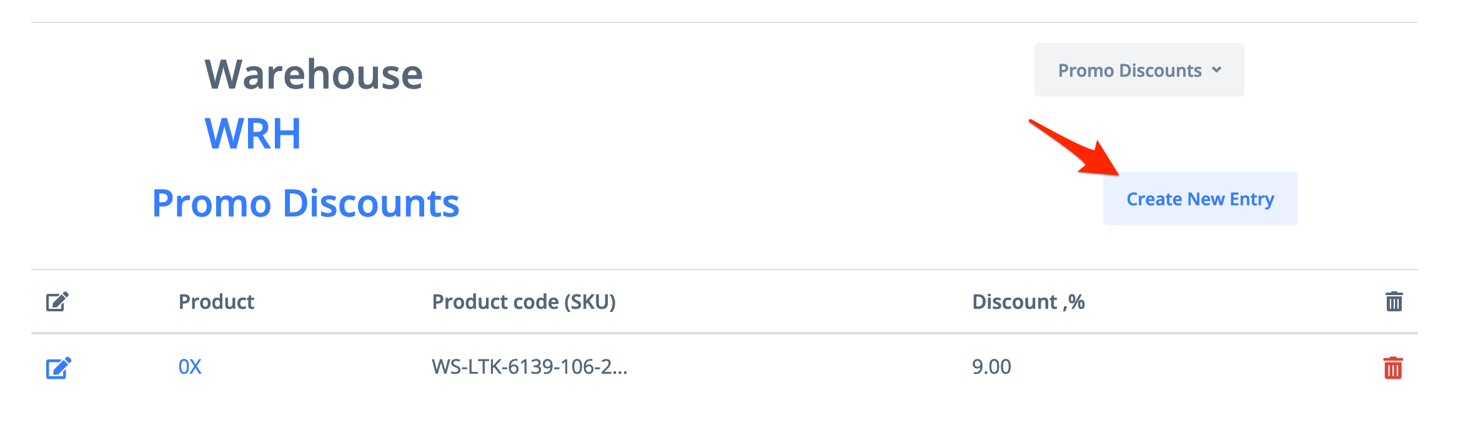
Task: Click the Product code (SKU) column header
Action: pos(523,302)
